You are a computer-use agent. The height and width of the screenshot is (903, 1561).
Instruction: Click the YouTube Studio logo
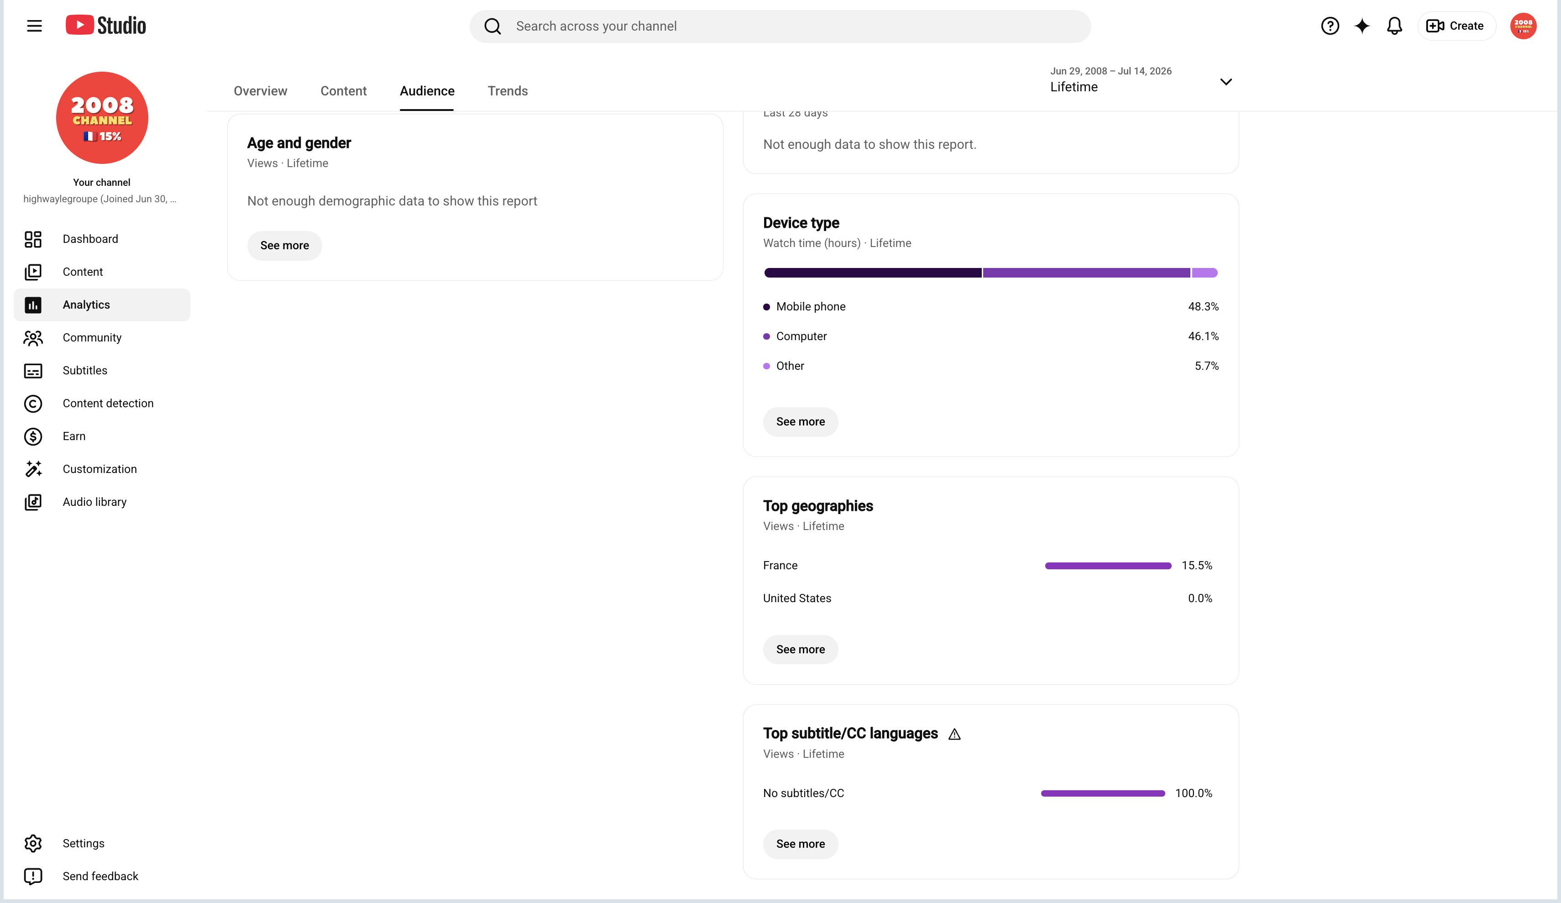[106, 26]
